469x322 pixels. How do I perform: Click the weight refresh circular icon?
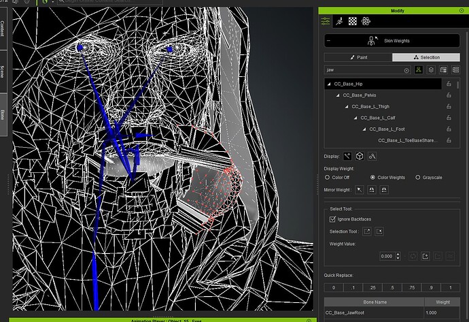point(413,257)
